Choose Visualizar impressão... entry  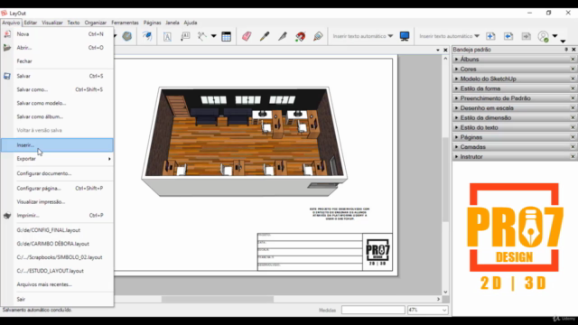tap(57, 202)
